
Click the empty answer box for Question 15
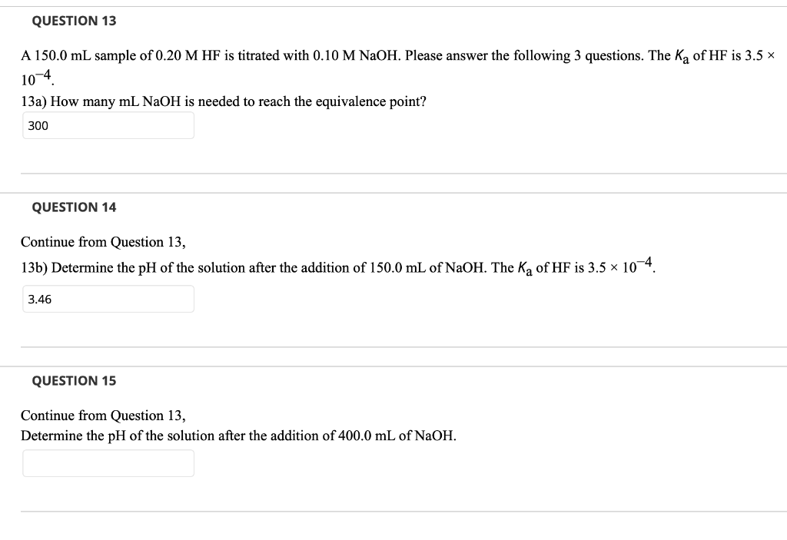(108, 462)
